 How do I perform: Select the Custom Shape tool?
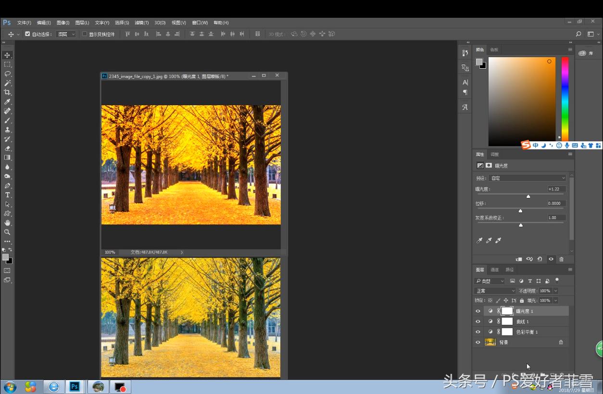click(7, 213)
